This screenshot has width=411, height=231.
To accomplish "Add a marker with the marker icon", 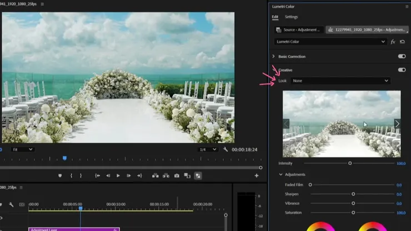I will tap(60, 175).
